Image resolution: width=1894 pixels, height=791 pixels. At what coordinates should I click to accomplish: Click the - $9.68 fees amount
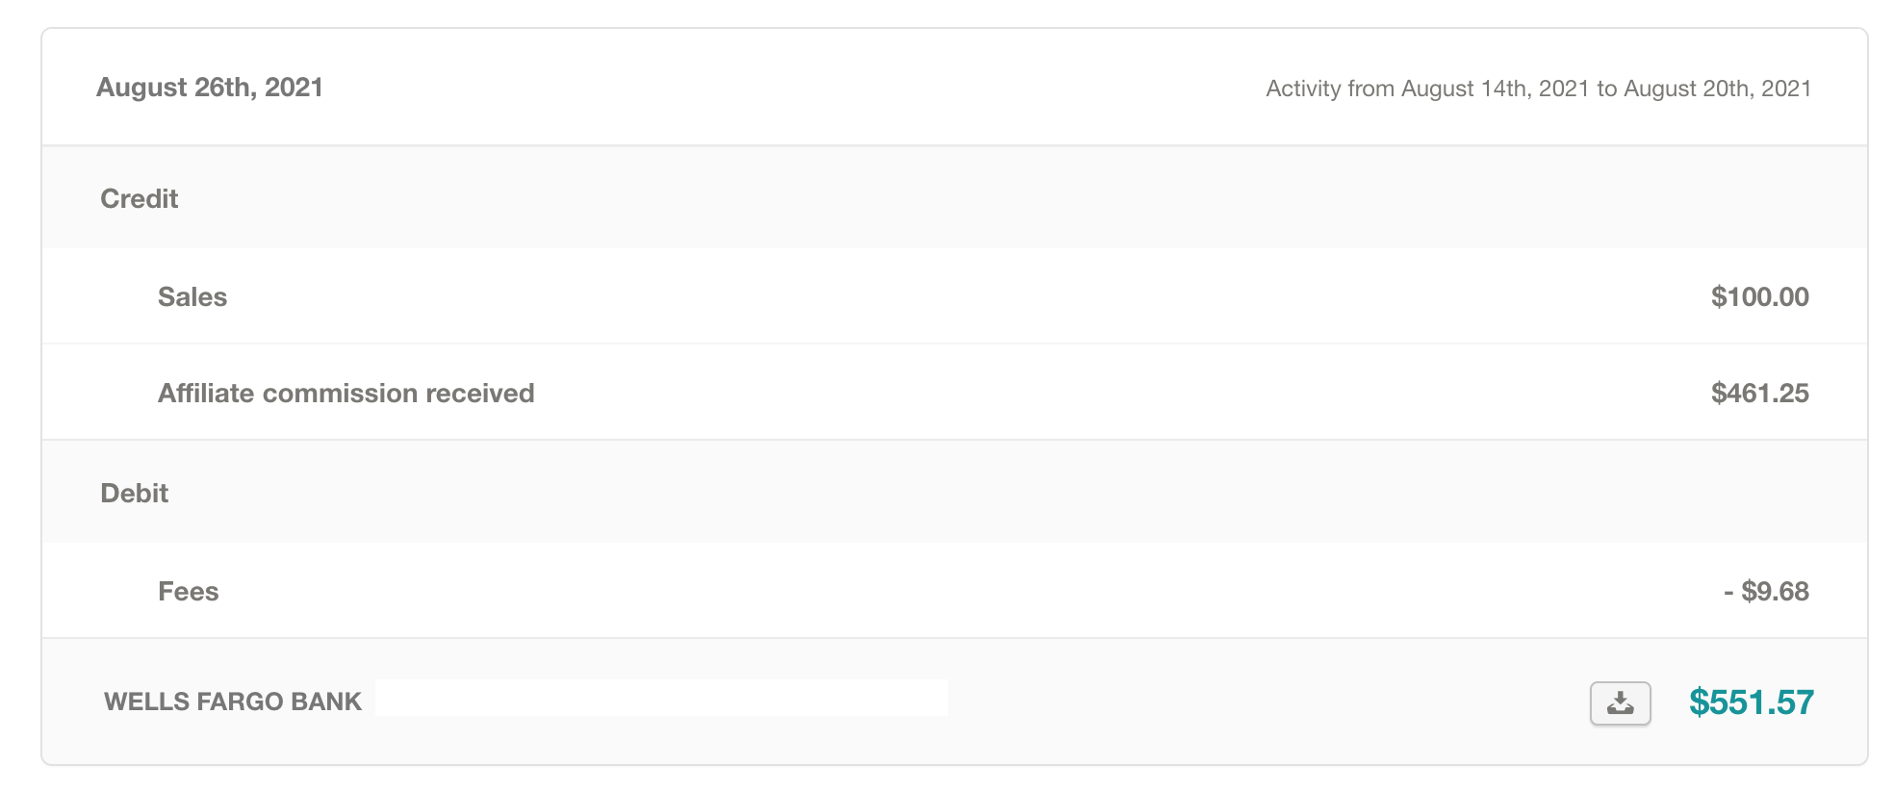(x=1766, y=592)
